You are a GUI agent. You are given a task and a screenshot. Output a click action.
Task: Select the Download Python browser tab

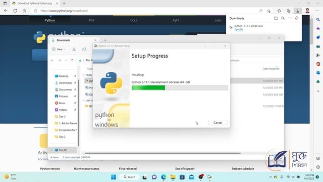35,4
